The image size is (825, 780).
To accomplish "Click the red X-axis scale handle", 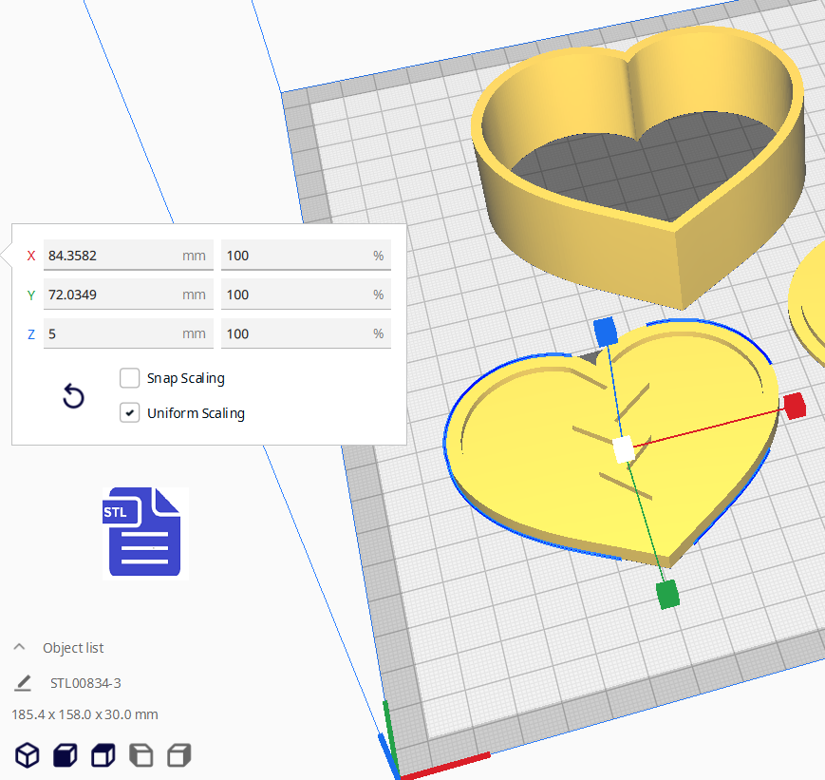I will coord(794,405).
